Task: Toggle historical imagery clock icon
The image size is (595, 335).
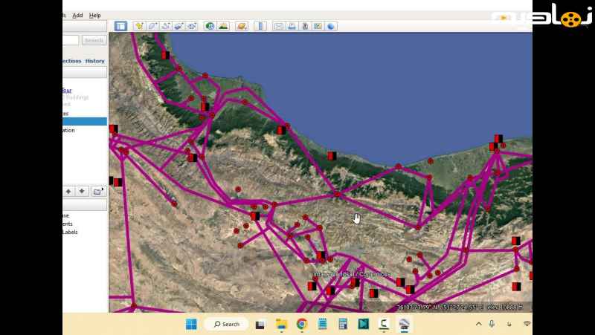Action: [x=210, y=26]
